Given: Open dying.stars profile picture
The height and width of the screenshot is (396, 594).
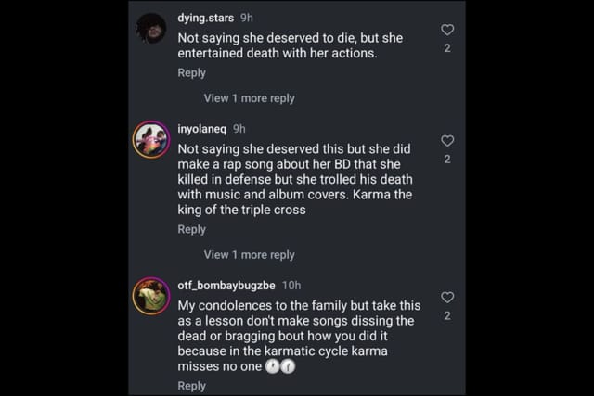Looking at the screenshot, I should tap(151, 28).
